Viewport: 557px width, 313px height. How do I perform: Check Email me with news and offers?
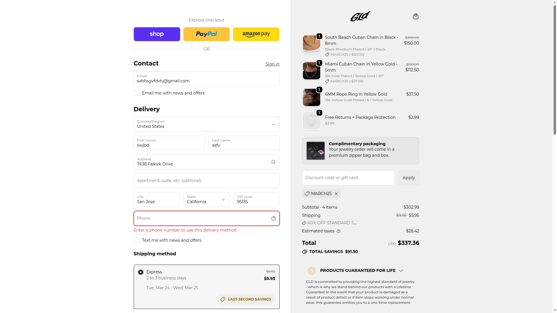pos(137,93)
